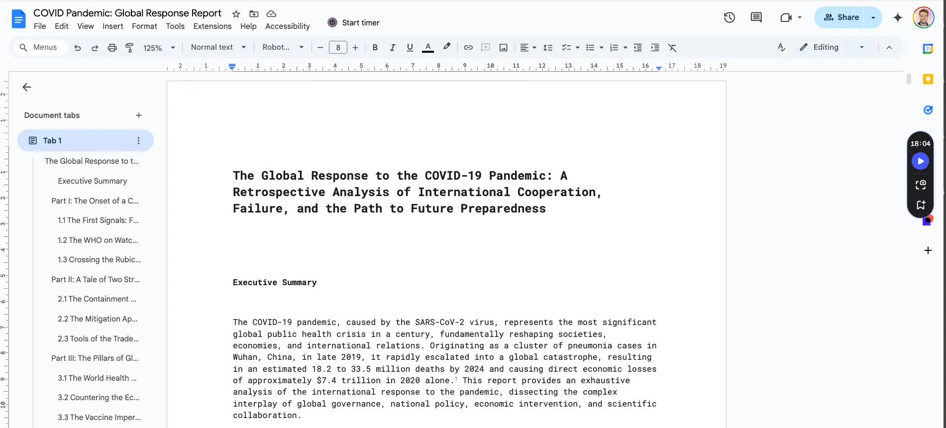Star this document

pos(236,14)
